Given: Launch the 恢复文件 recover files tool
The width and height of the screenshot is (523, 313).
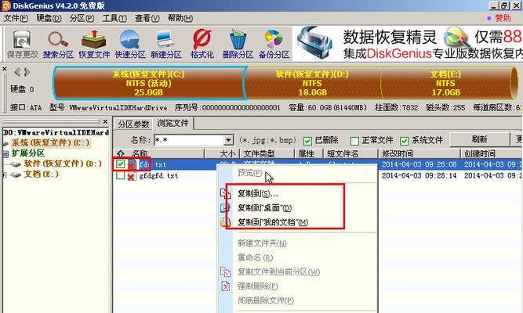Looking at the screenshot, I should point(94,43).
